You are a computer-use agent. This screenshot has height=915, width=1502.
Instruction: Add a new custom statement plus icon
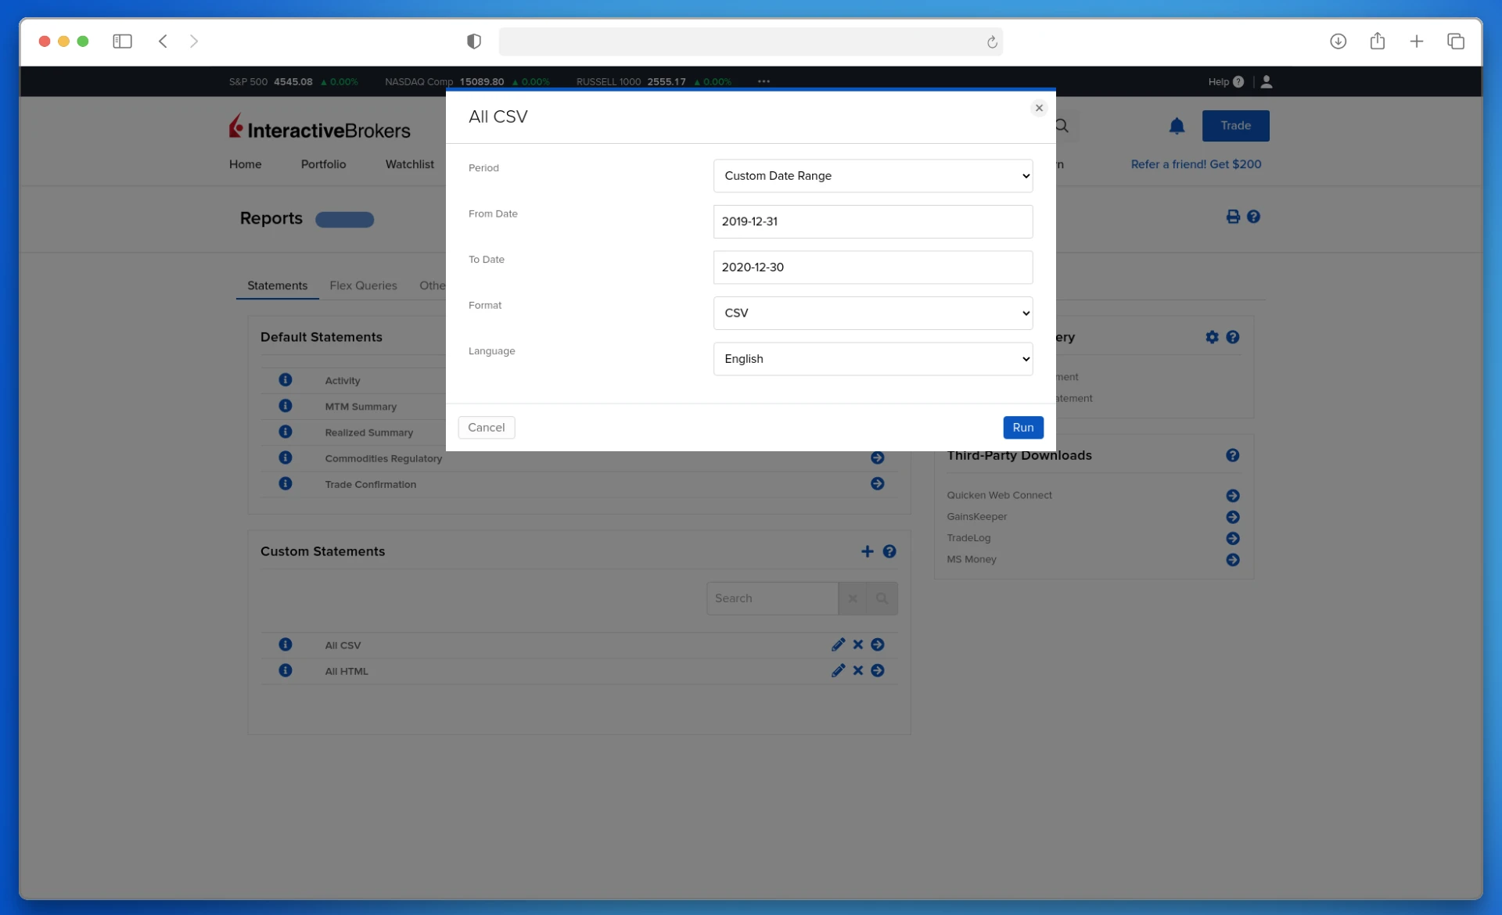tap(867, 551)
